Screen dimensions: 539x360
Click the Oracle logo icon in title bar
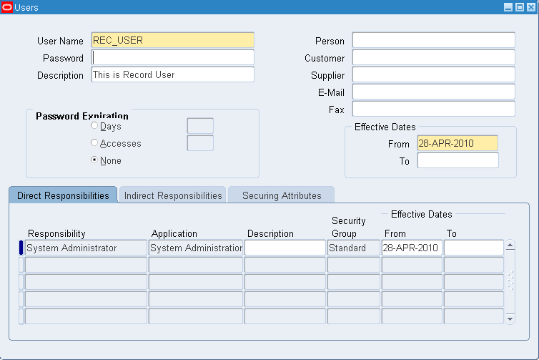6,7
